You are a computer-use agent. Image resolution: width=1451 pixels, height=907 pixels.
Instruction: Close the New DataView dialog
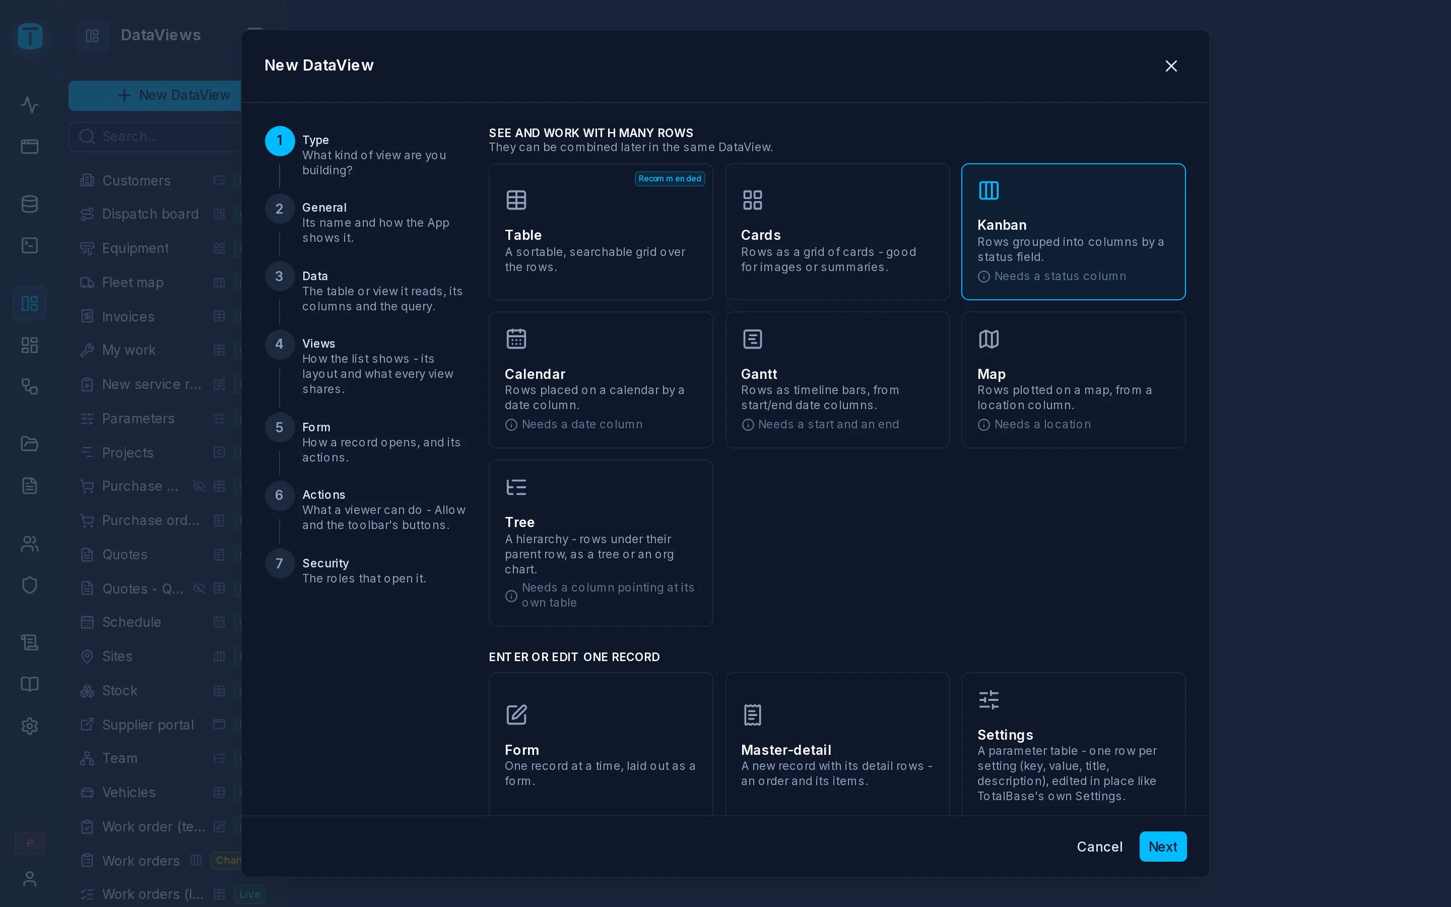[x=1170, y=66]
